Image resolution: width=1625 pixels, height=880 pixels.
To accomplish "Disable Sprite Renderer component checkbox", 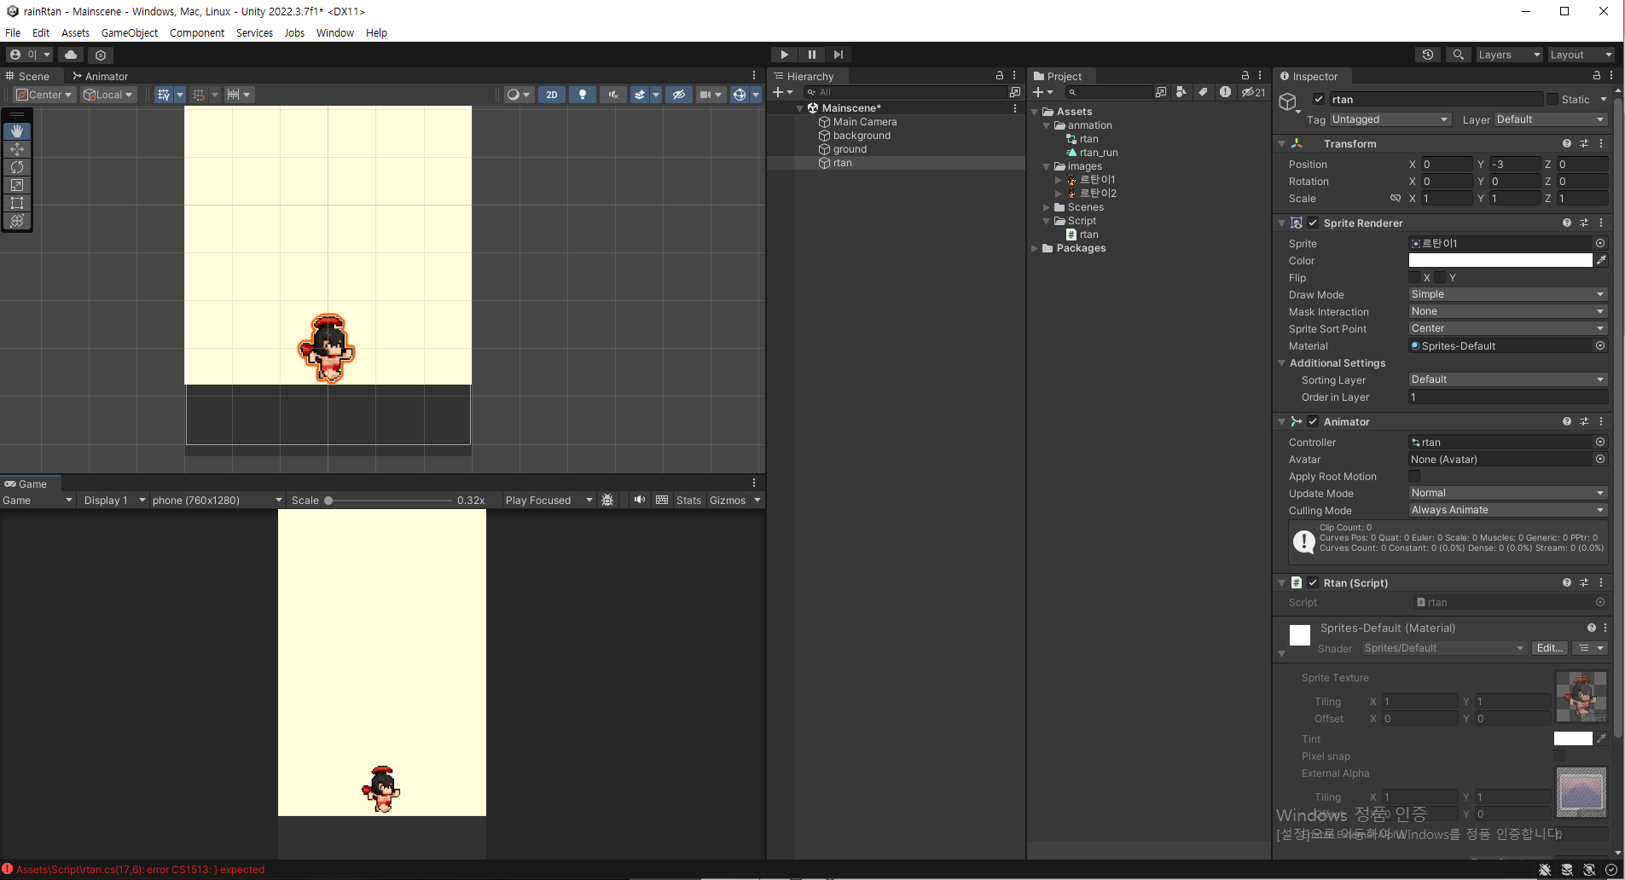I will coord(1314,223).
